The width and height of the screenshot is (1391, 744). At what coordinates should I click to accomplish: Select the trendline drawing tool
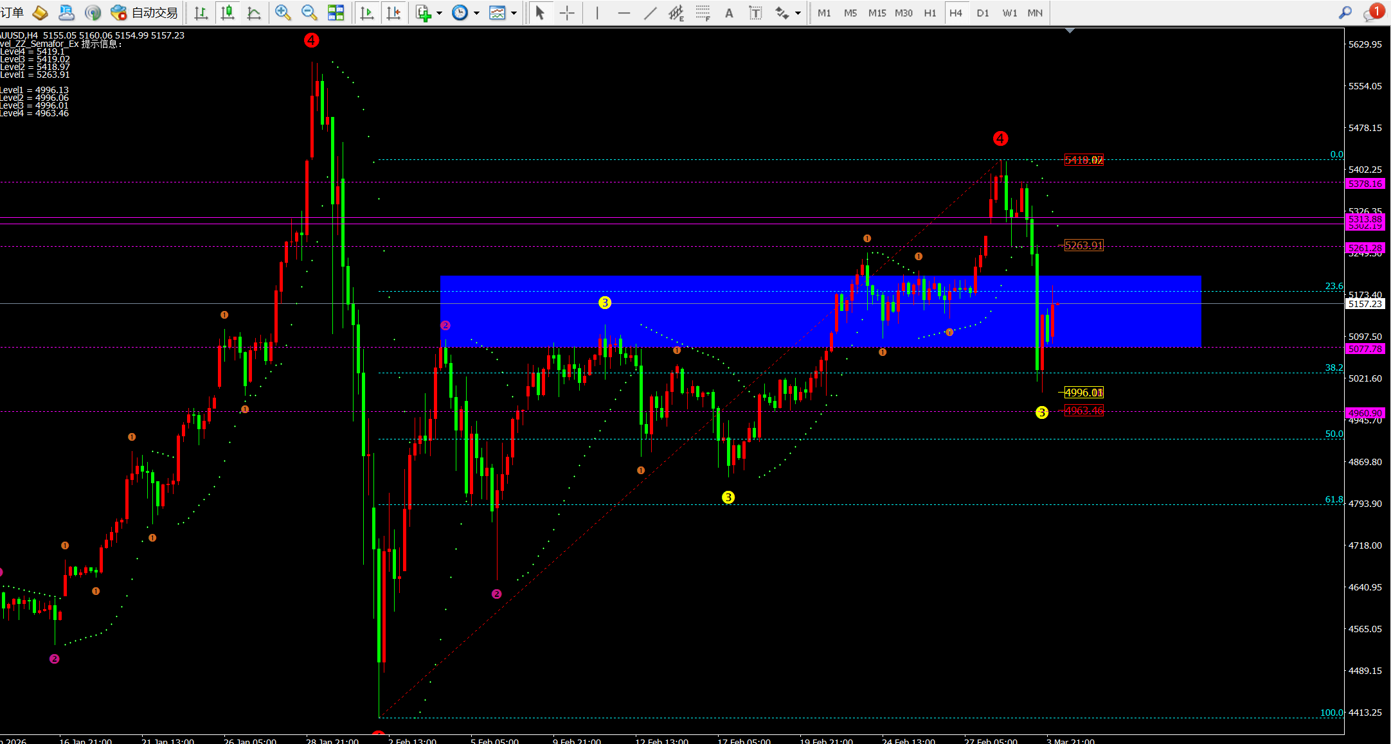point(650,13)
